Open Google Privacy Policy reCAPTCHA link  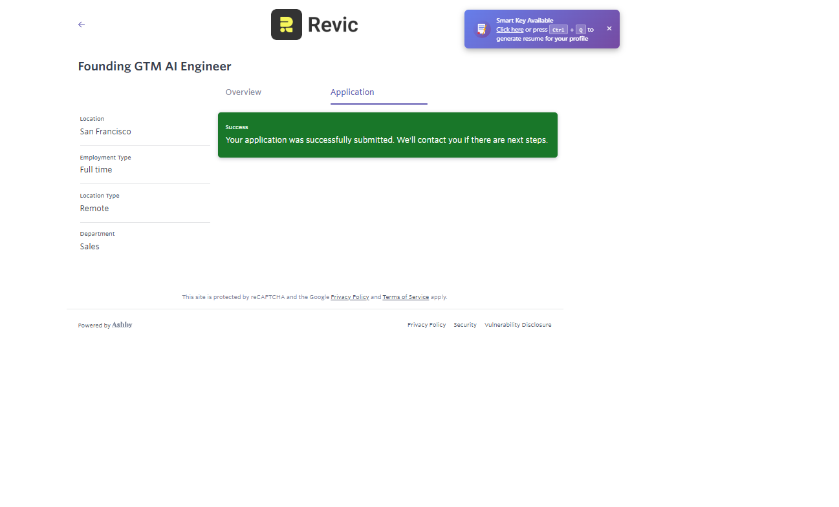point(349,297)
